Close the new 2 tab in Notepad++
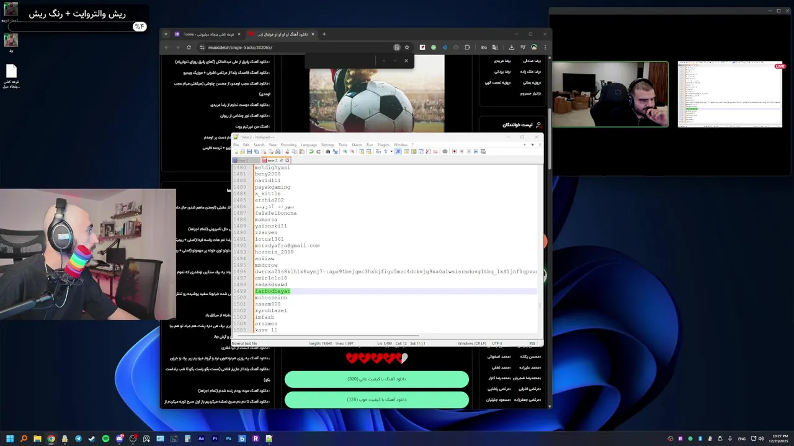This screenshot has height=446, width=794. pyautogui.click(x=287, y=160)
